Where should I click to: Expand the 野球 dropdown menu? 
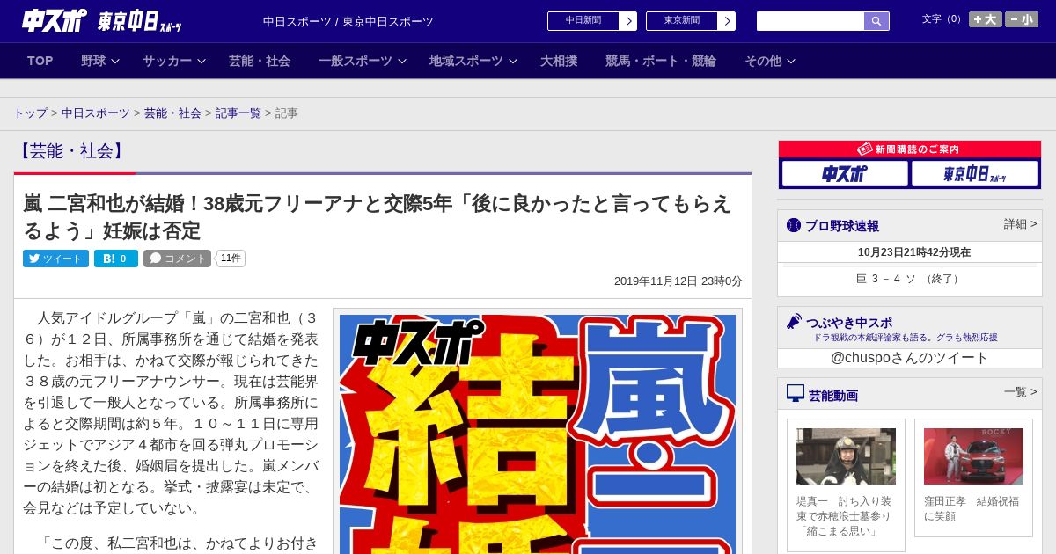tap(99, 61)
